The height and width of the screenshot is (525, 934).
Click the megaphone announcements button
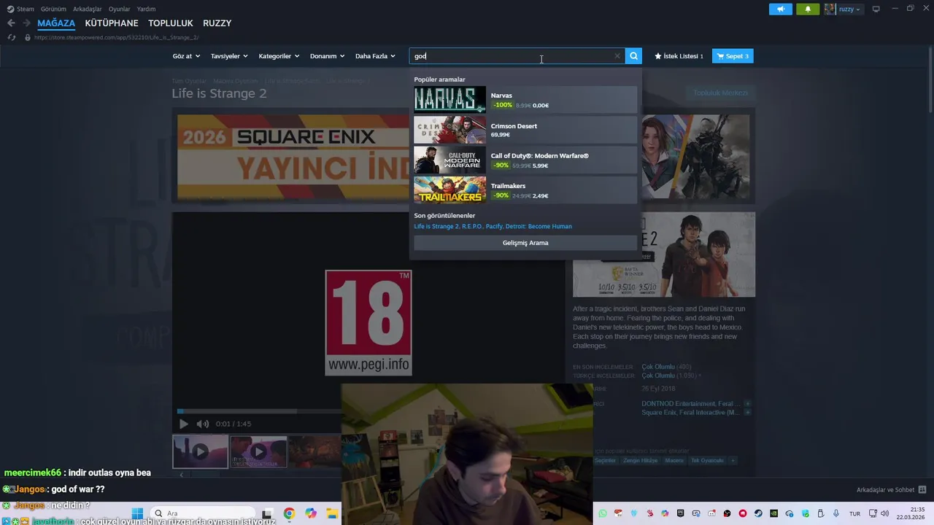780,9
